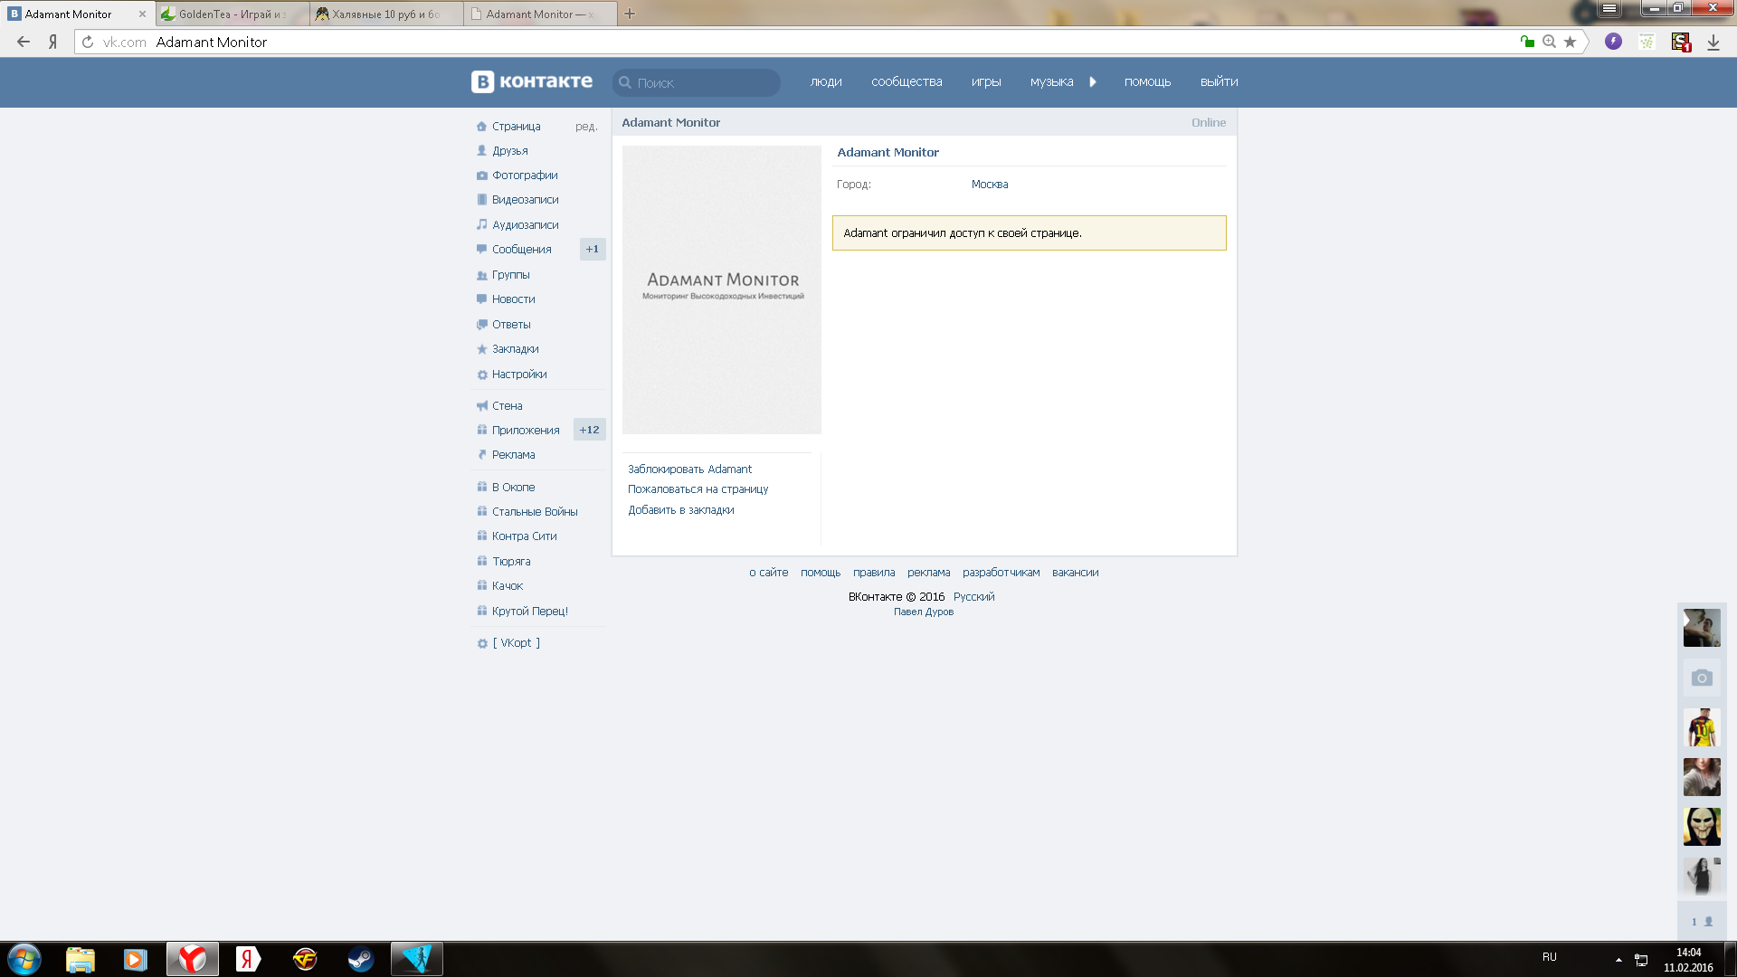Open the Контра Сити app link
The height and width of the screenshot is (977, 1737).
pos(524,536)
